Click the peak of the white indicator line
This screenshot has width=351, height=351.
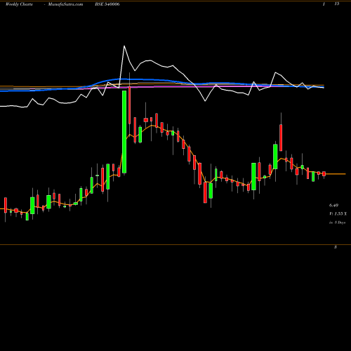124,46
